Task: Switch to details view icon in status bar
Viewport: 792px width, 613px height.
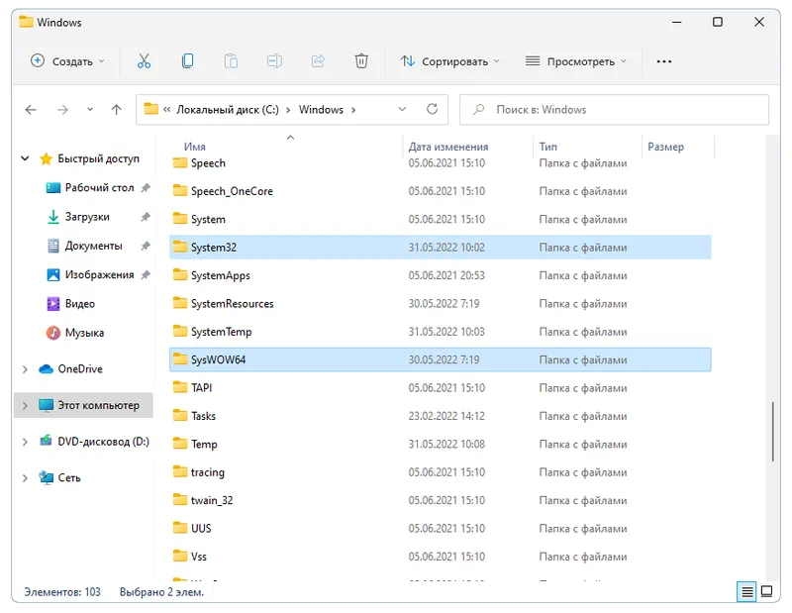Action: [x=745, y=592]
